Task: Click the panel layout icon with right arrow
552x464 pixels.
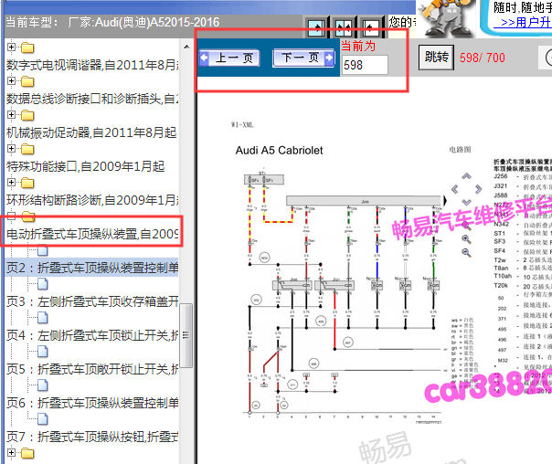Action: coord(316,27)
